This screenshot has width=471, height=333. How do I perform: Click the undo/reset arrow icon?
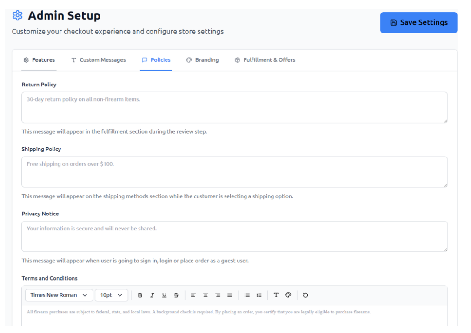[x=305, y=295]
